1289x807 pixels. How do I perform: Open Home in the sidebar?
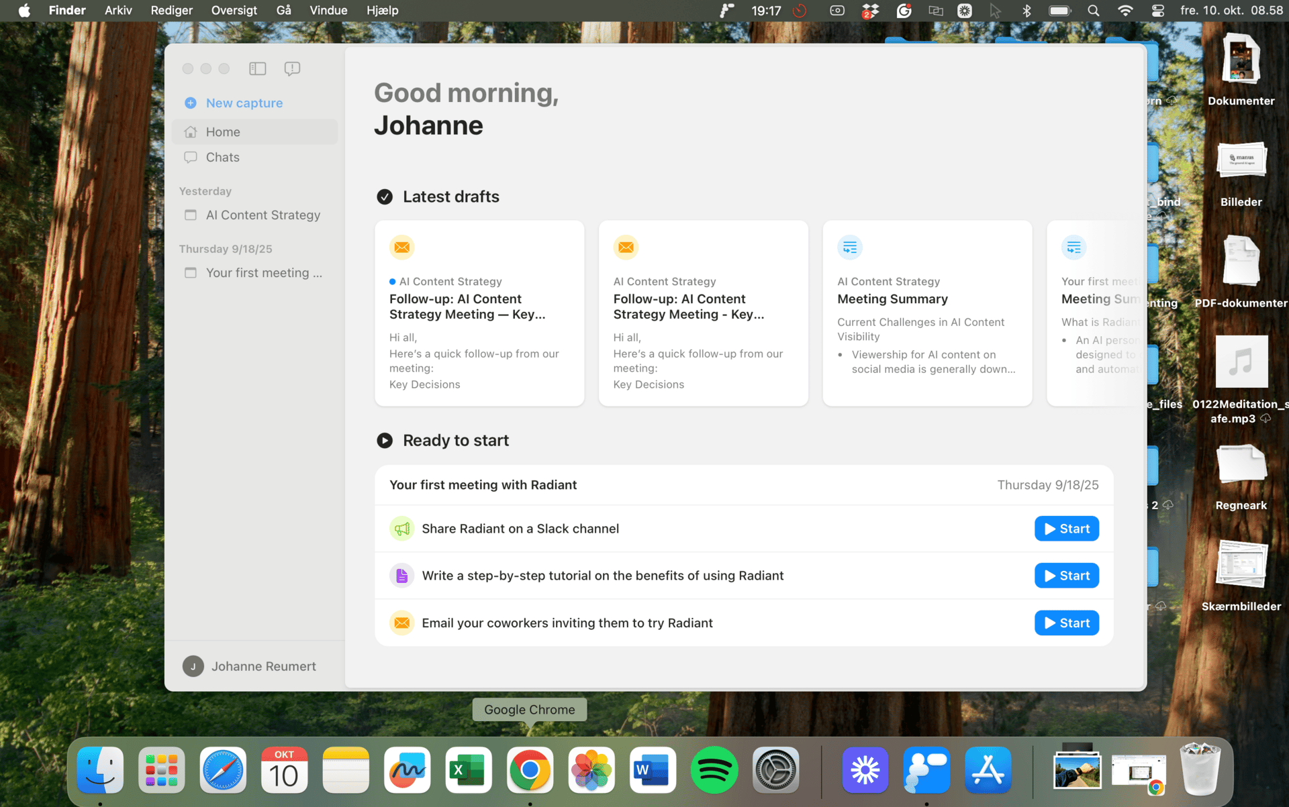pyautogui.click(x=223, y=132)
